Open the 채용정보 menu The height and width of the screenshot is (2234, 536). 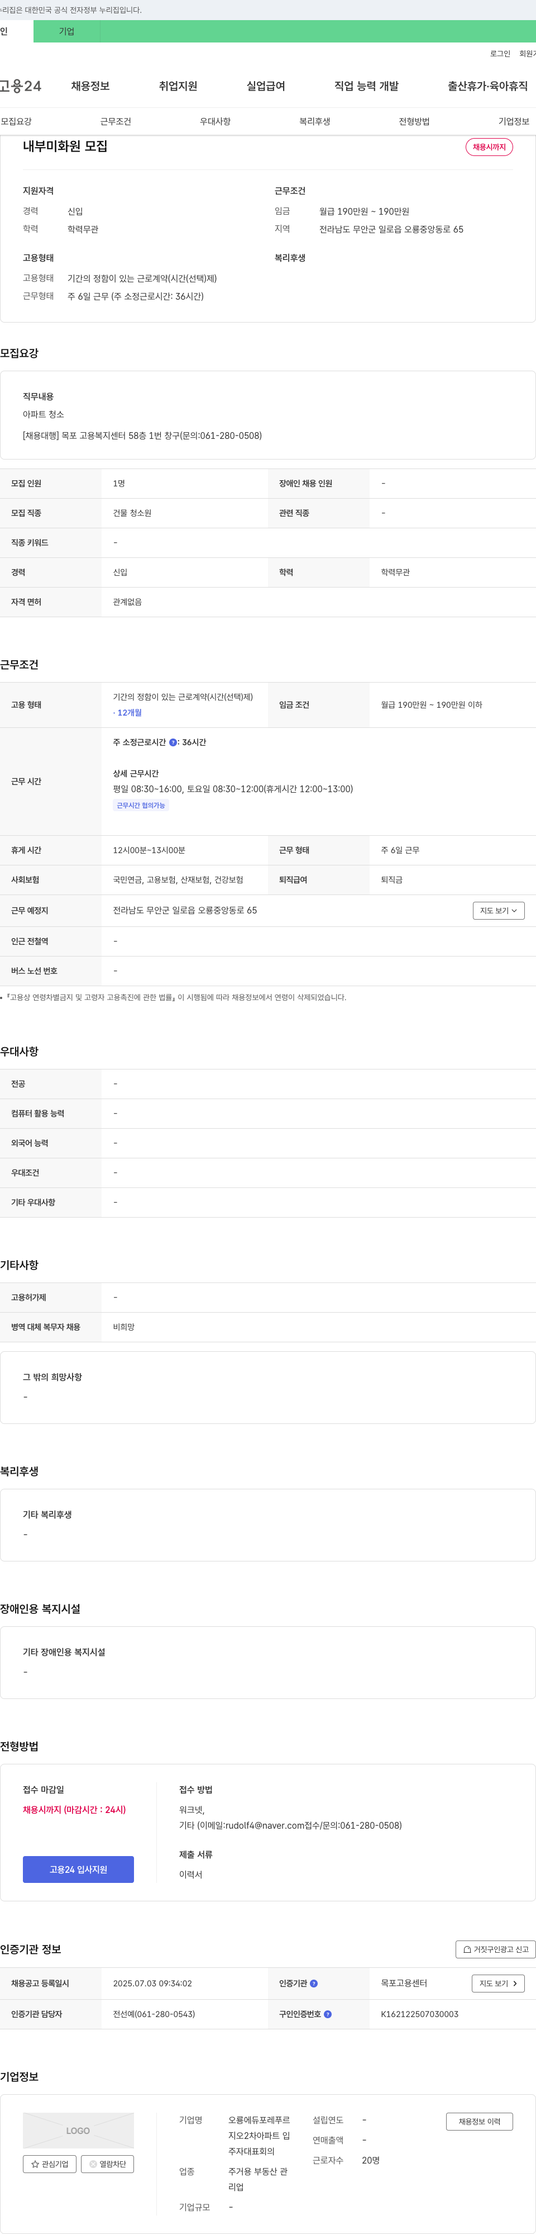coord(90,86)
